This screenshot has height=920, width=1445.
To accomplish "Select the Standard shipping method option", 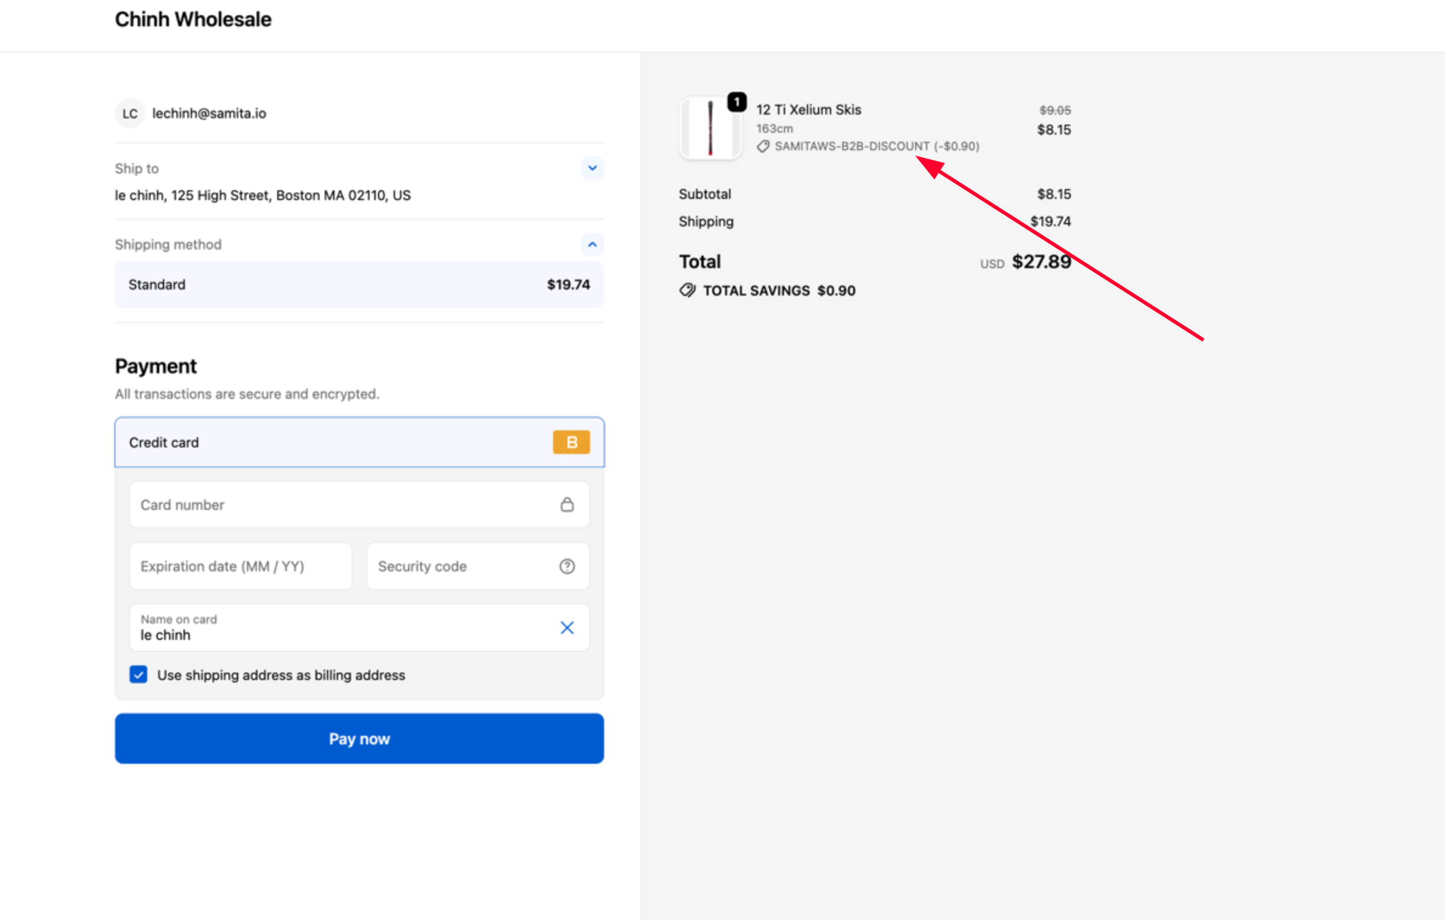I will click(x=359, y=284).
